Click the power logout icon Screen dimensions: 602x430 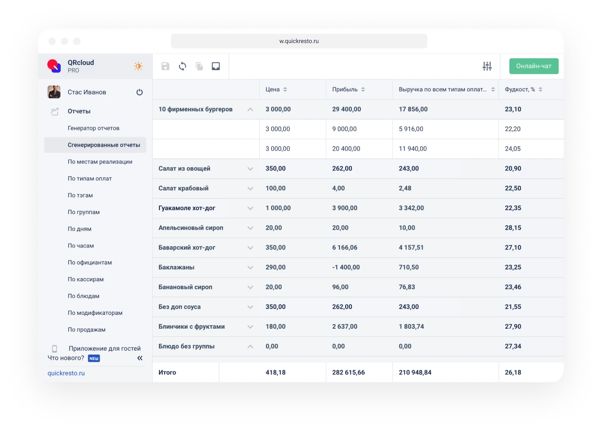click(x=139, y=92)
